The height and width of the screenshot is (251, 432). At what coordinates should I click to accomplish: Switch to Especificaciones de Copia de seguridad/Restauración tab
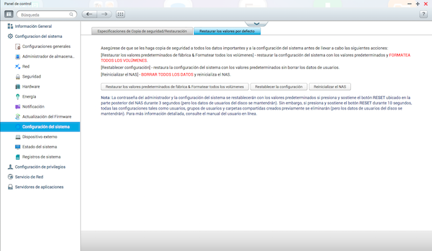[x=142, y=31]
